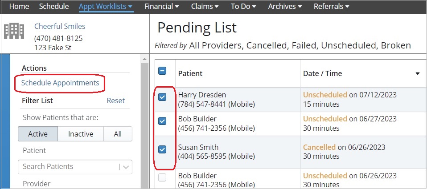Uncheck Harry Dresden's row checkbox

pos(162,97)
